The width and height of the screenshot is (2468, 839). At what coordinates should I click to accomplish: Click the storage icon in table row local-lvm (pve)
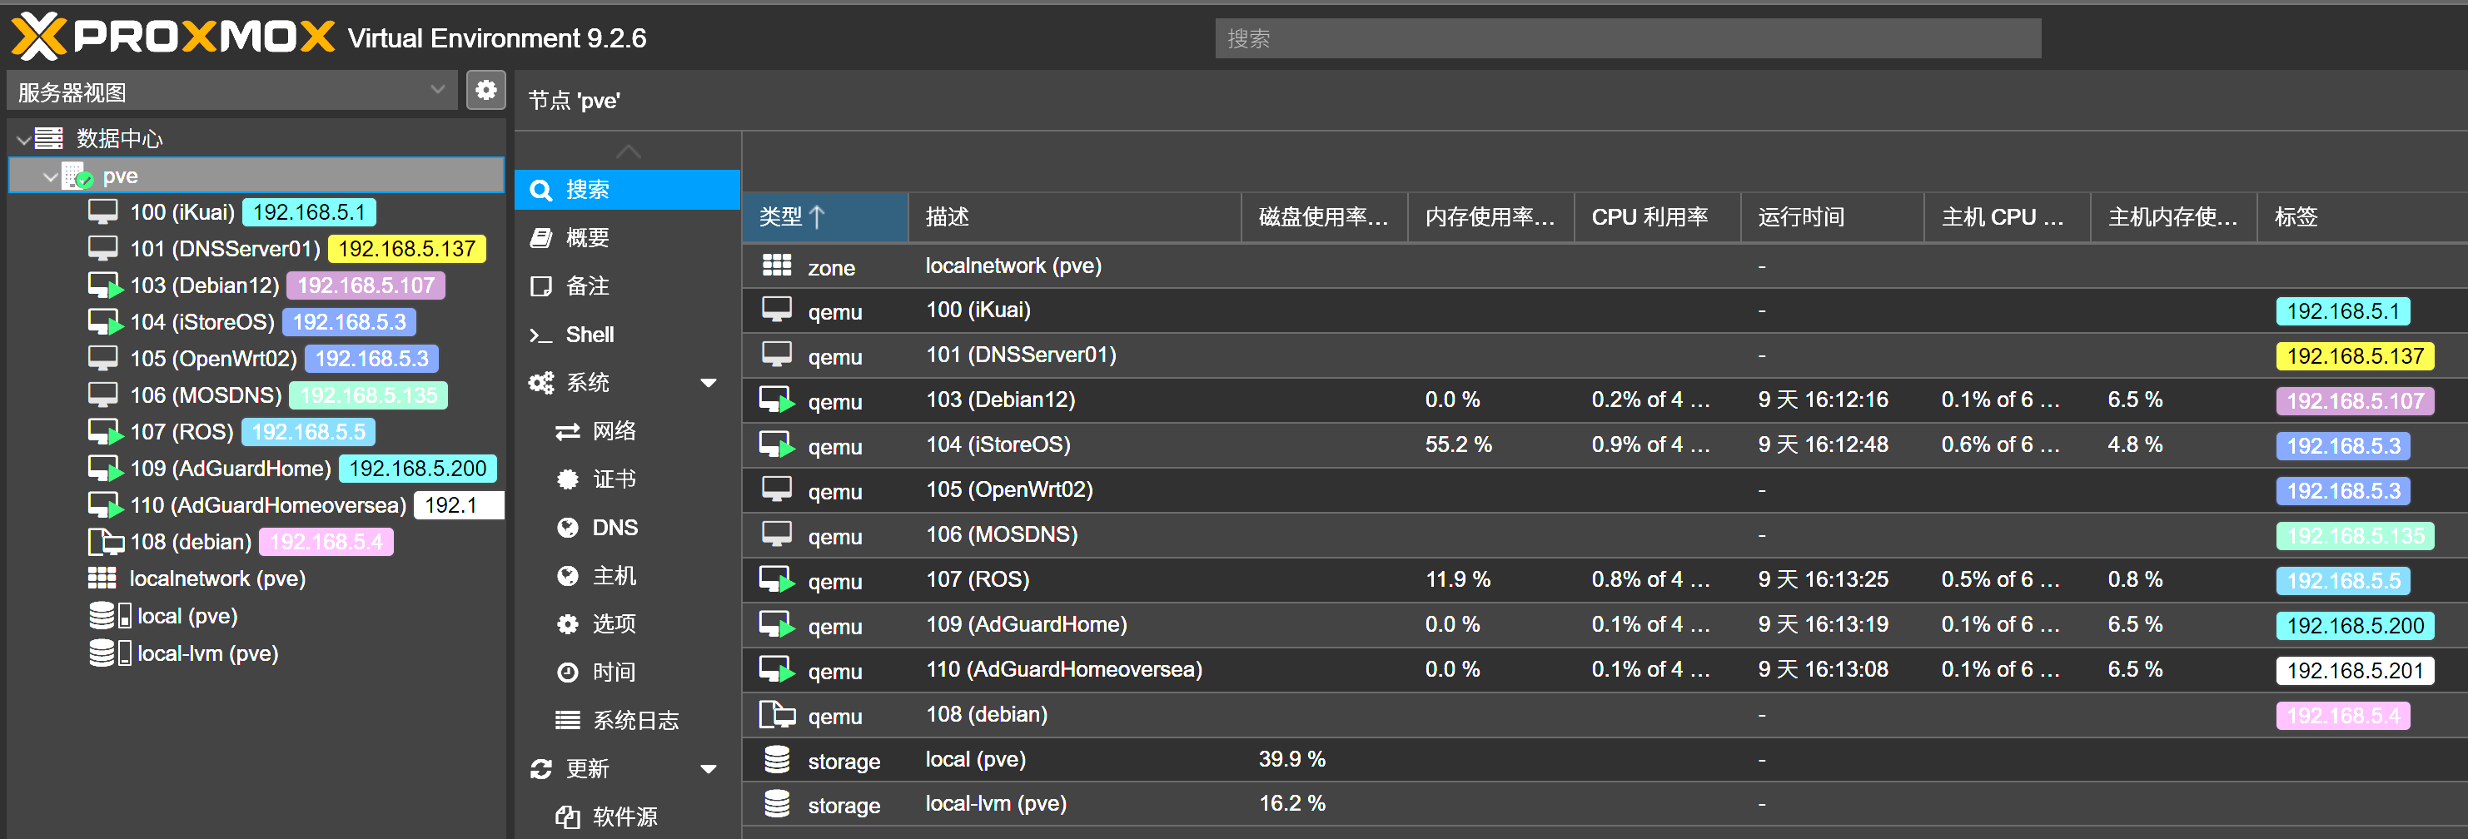[777, 805]
